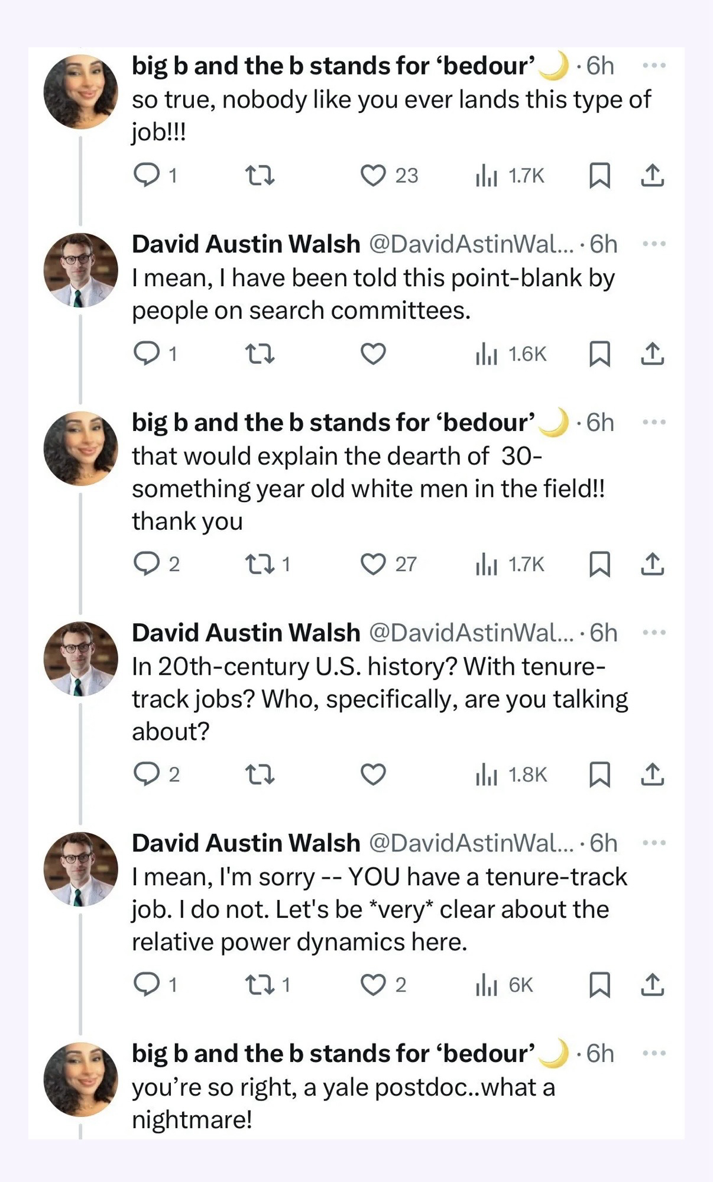Repost the "dearth of 30-something" tweet

[x=260, y=565]
